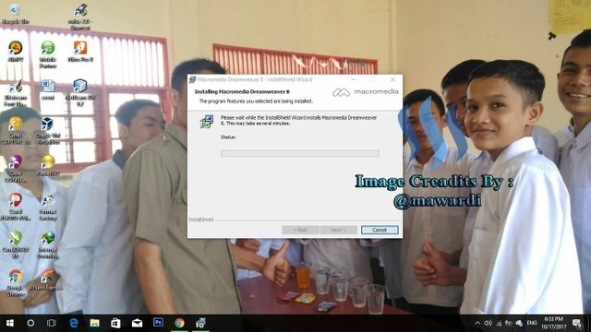Select the Corel CAPTURE X6 desktop shortcut
The width and height of the screenshot is (591, 332).
click(x=16, y=131)
